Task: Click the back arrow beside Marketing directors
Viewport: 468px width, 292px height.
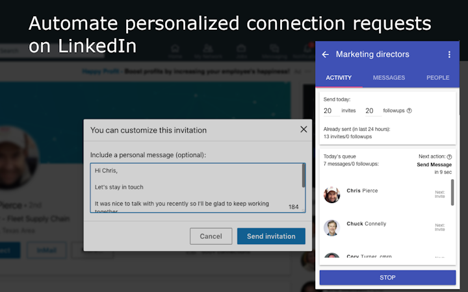Action: tap(326, 55)
